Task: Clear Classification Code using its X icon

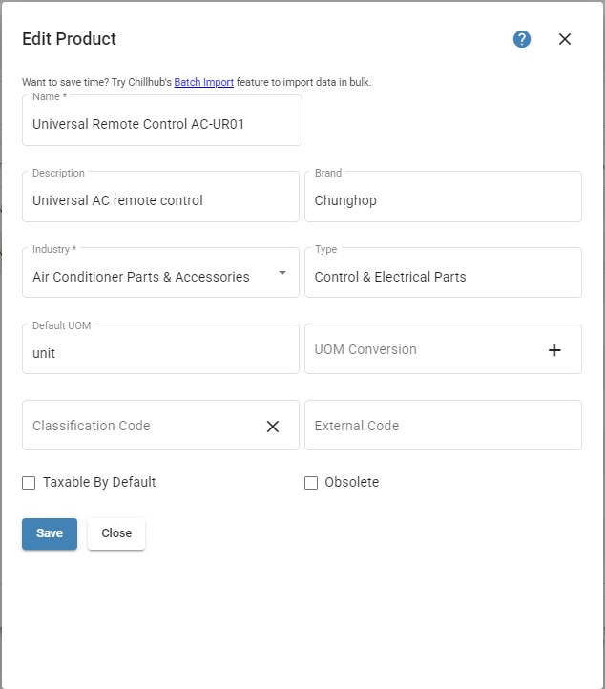Action: click(x=273, y=427)
